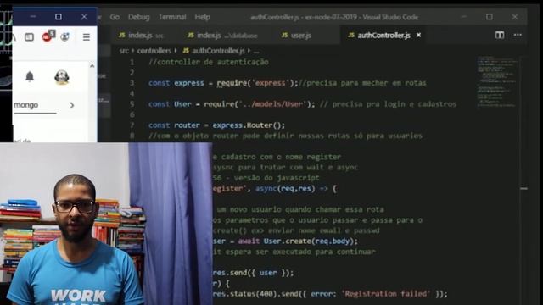Open the Go menu
The height and width of the screenshot is (305, 543).
(115, 17)
